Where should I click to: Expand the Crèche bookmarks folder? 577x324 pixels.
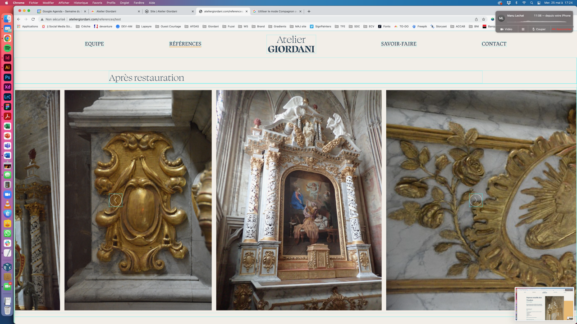(x=83, y=27)
